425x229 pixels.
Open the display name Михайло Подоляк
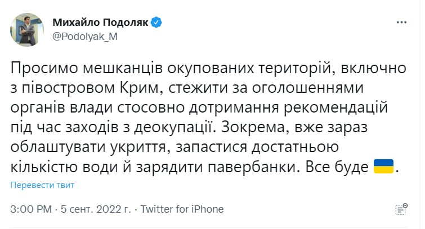click(99, 23)
